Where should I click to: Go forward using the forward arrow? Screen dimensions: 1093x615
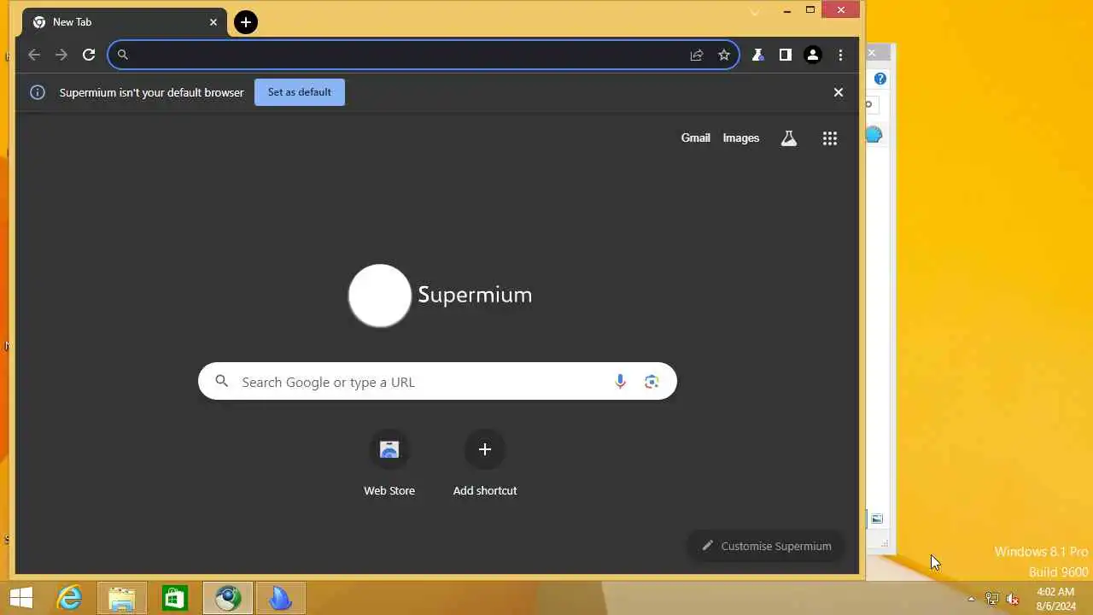(x=61, y=55)
